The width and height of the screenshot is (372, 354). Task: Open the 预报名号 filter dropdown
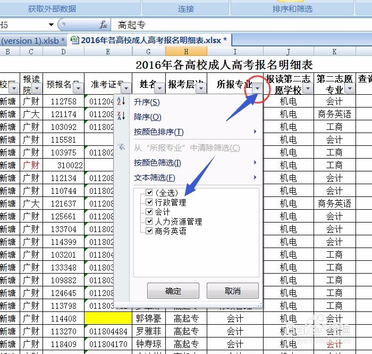[x=78, y=88]
